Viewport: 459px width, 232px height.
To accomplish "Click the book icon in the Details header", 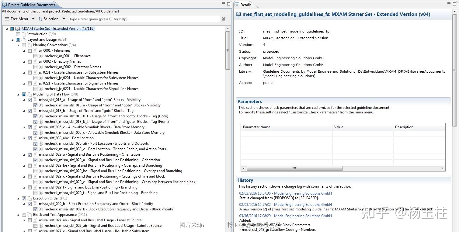I will click(x=238, y=14).
